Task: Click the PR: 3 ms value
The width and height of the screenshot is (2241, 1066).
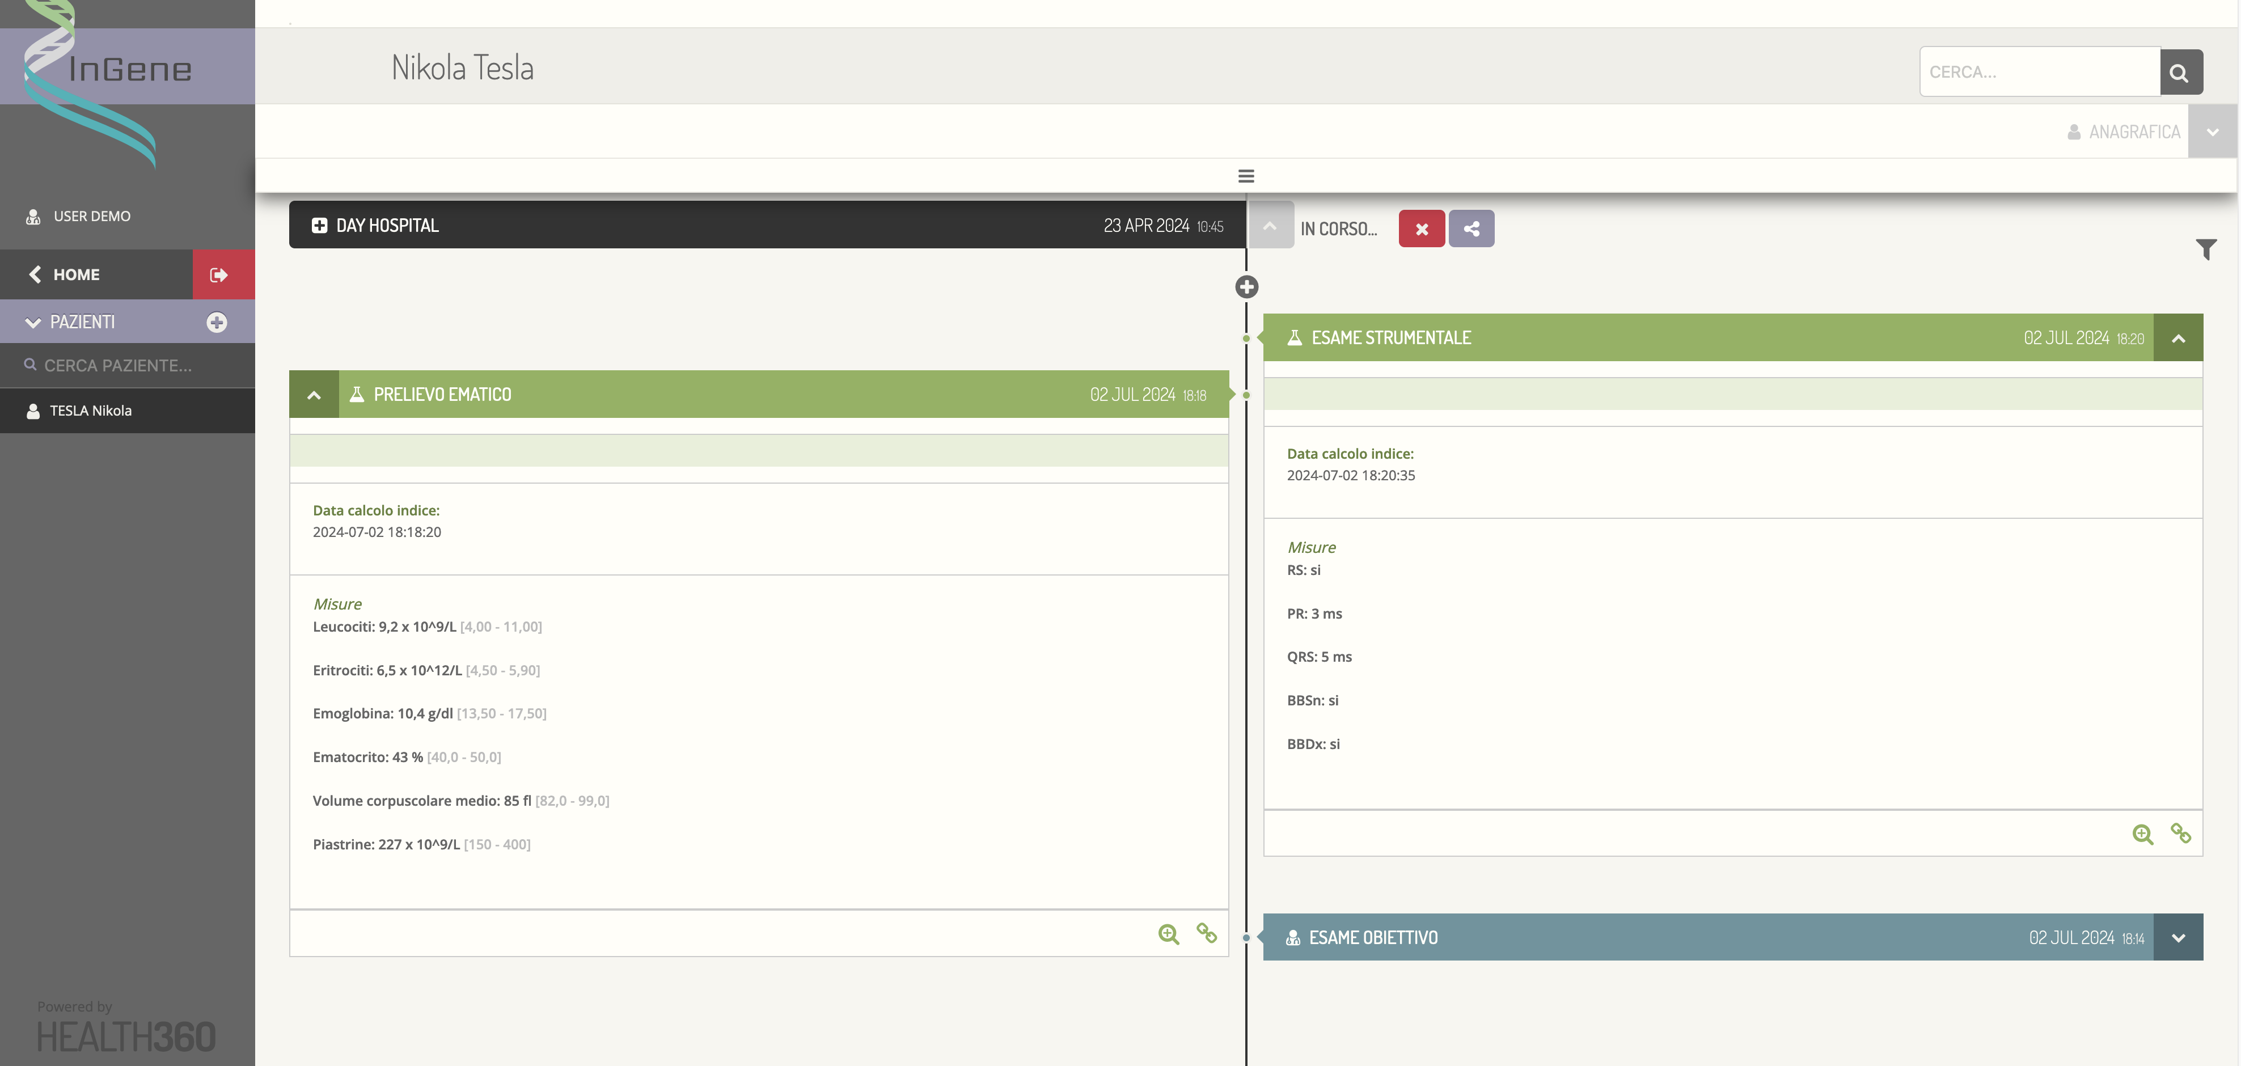Action: [1314, 614]
